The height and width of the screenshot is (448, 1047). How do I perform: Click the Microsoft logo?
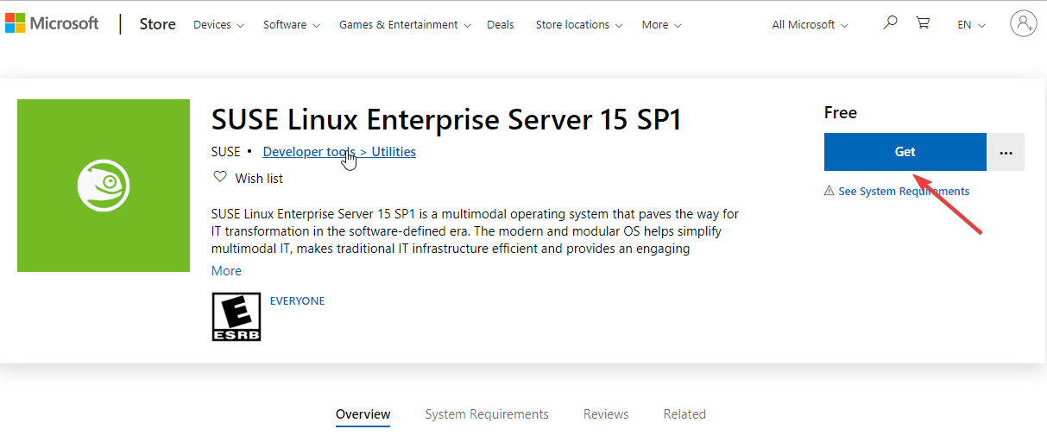click(x=52, y=23)
